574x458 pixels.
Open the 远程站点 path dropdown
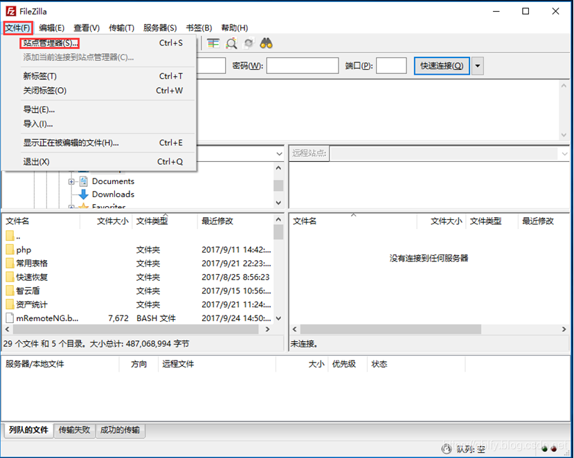pyautogui.click(x=564, y=154)
